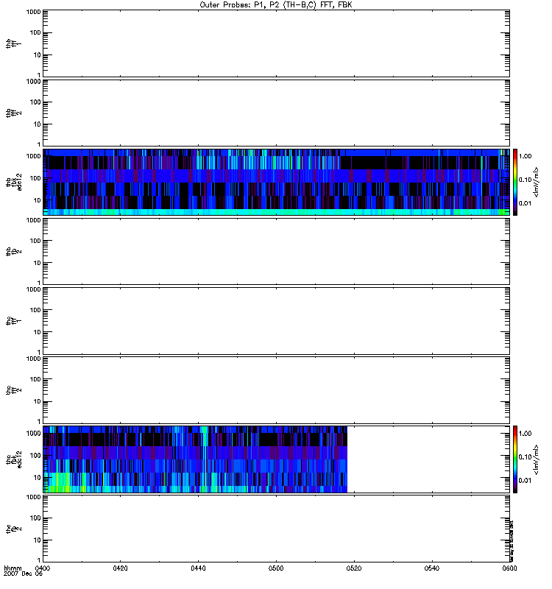This screenshot has width=552, height=589.
Task: Click the '0500' time axis label
Action: click(x=276, y=568)
